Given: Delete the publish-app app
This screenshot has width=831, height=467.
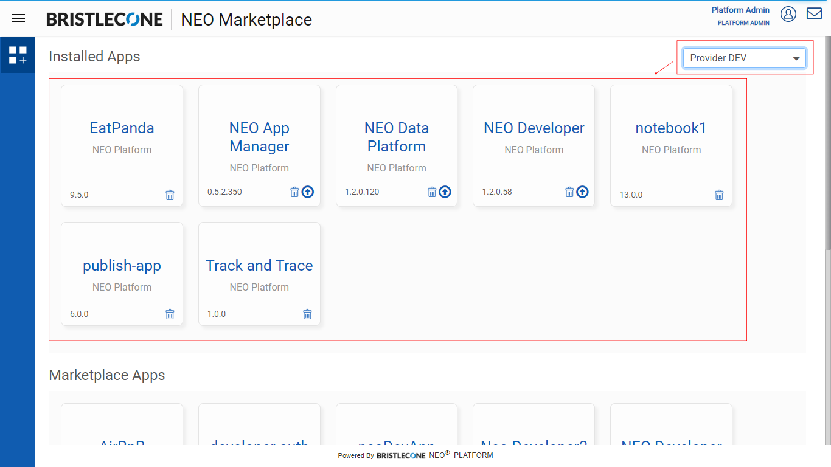Looking at the screenshot, I should (170, 314).
